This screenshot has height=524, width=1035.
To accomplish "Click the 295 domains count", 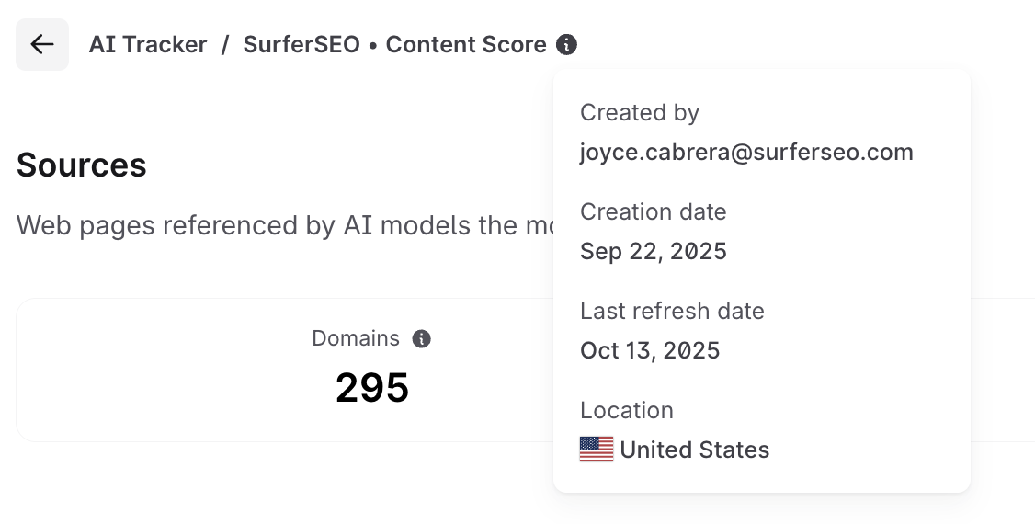I will click(x=372, y=388).
